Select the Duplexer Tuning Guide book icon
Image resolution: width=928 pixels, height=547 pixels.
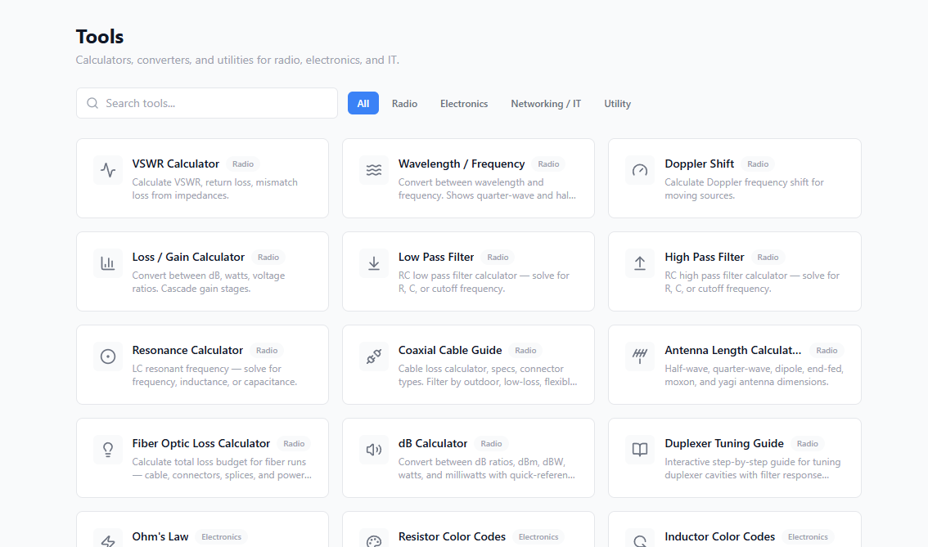(639, 450)
